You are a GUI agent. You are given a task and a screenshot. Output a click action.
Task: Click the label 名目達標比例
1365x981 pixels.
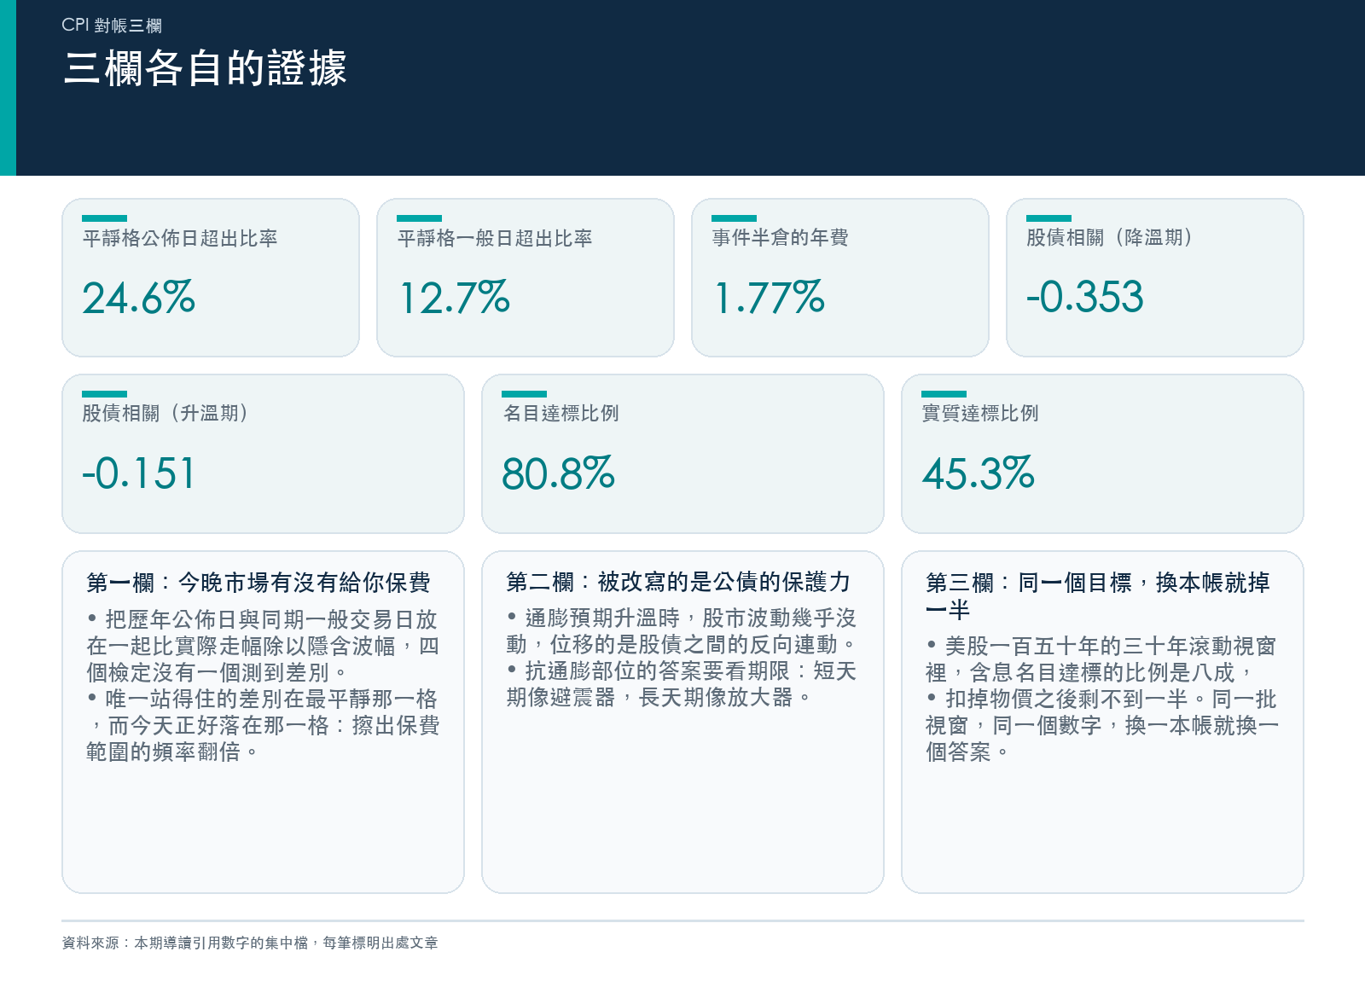tap(561, 414)
